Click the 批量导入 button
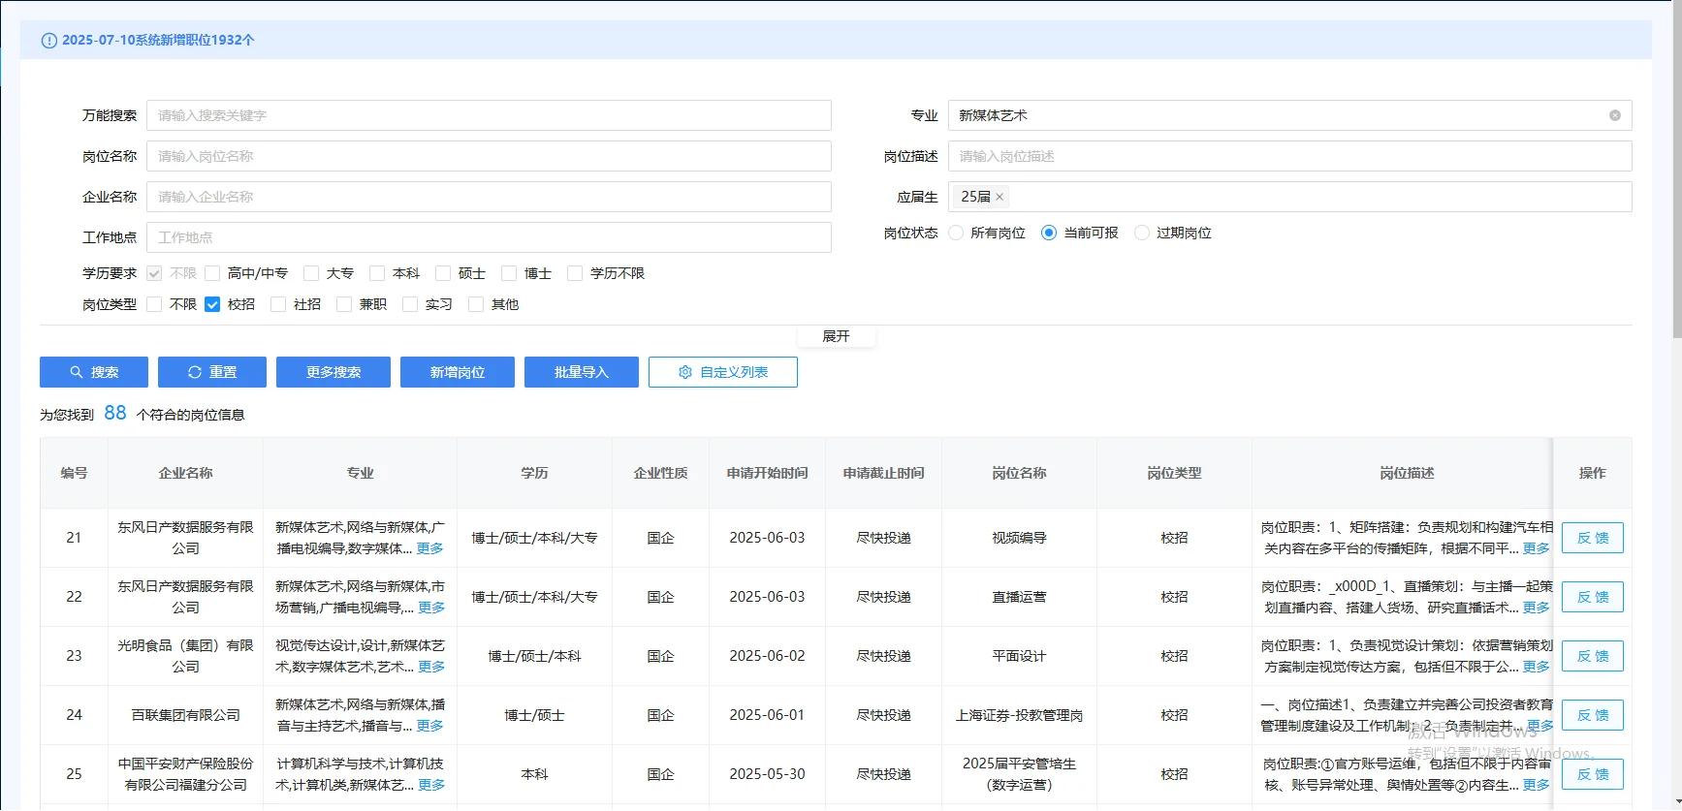This screenshot has height=811, width=1682. pos(582,372)
